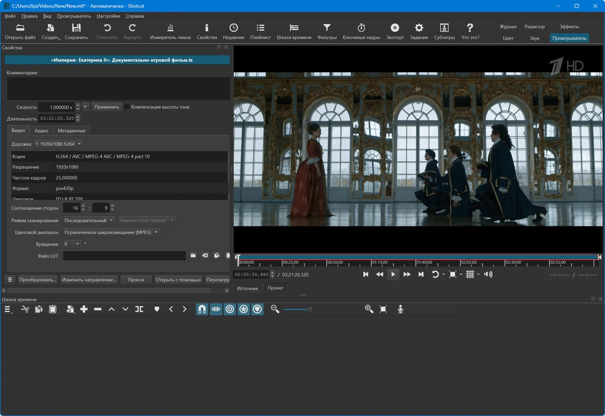605x416 pixels.
Task: Open the Фильтры funnel icon
Action: point(327,31)
